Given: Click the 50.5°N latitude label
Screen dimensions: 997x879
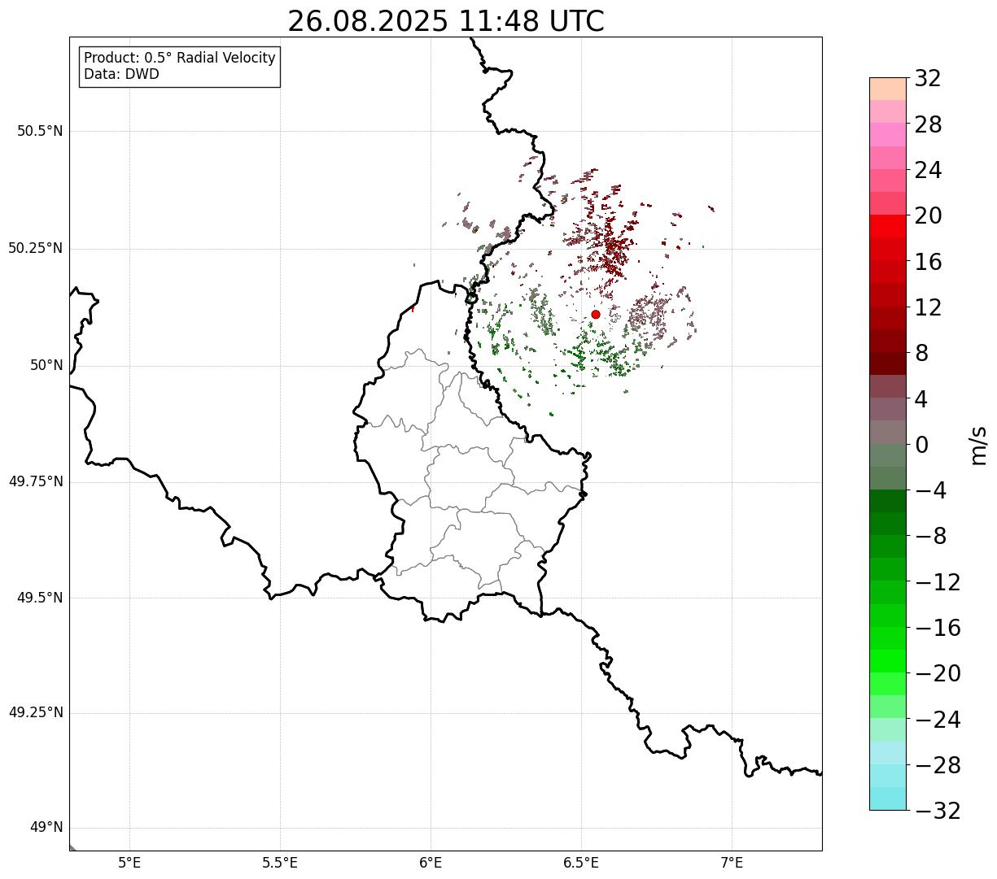Looking at the screenshot, I should coord(40,132).
